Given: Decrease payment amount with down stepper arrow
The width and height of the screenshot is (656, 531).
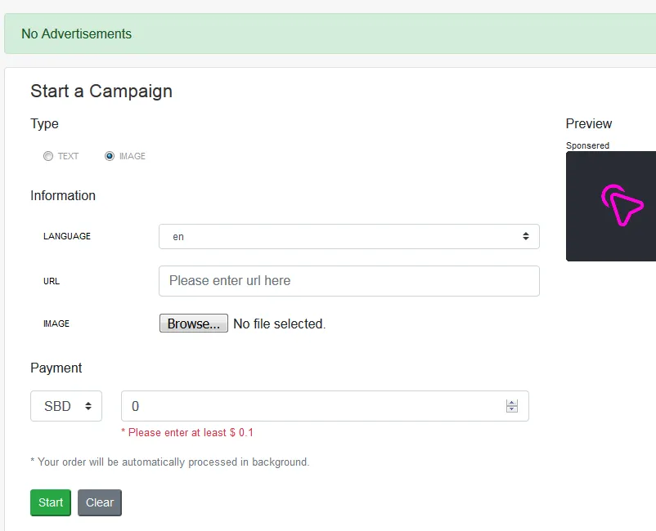Looking at the screenshot, I should [512, 409].
